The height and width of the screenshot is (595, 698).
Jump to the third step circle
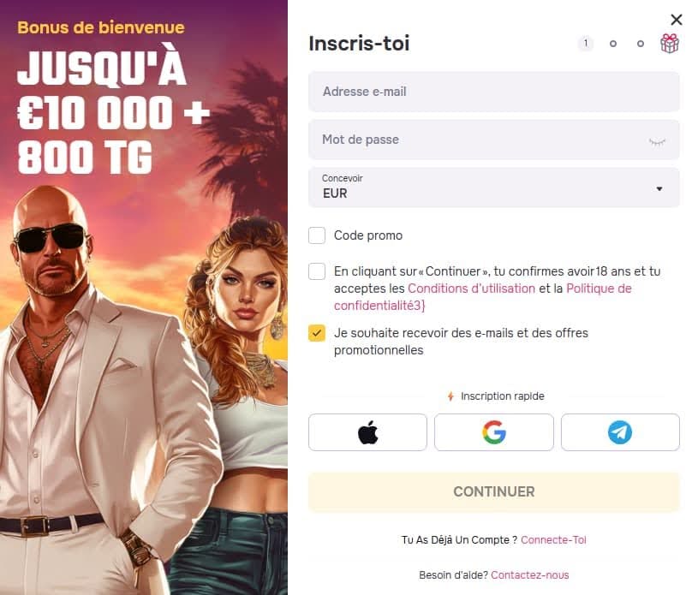coord(640,44)
